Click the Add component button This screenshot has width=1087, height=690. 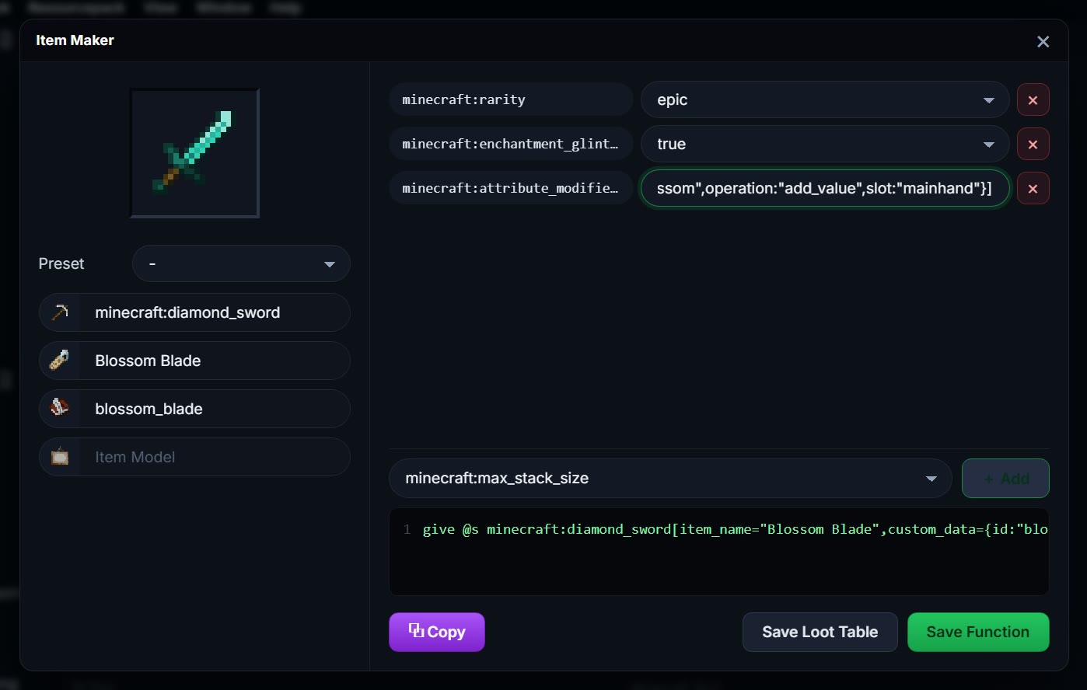tap(1005, 478)
